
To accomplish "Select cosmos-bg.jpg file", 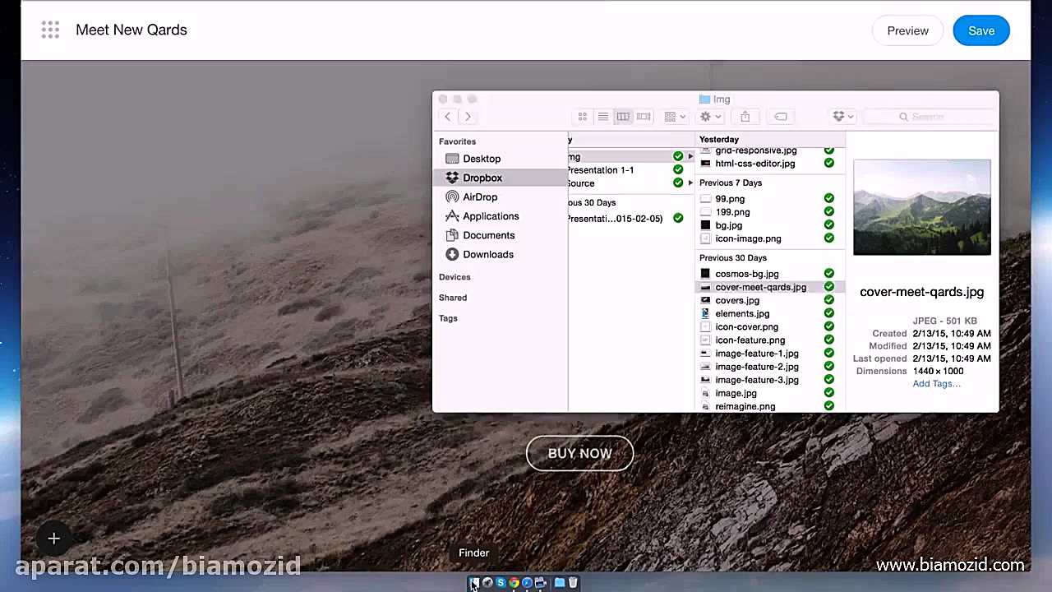I will pos(747,274).
